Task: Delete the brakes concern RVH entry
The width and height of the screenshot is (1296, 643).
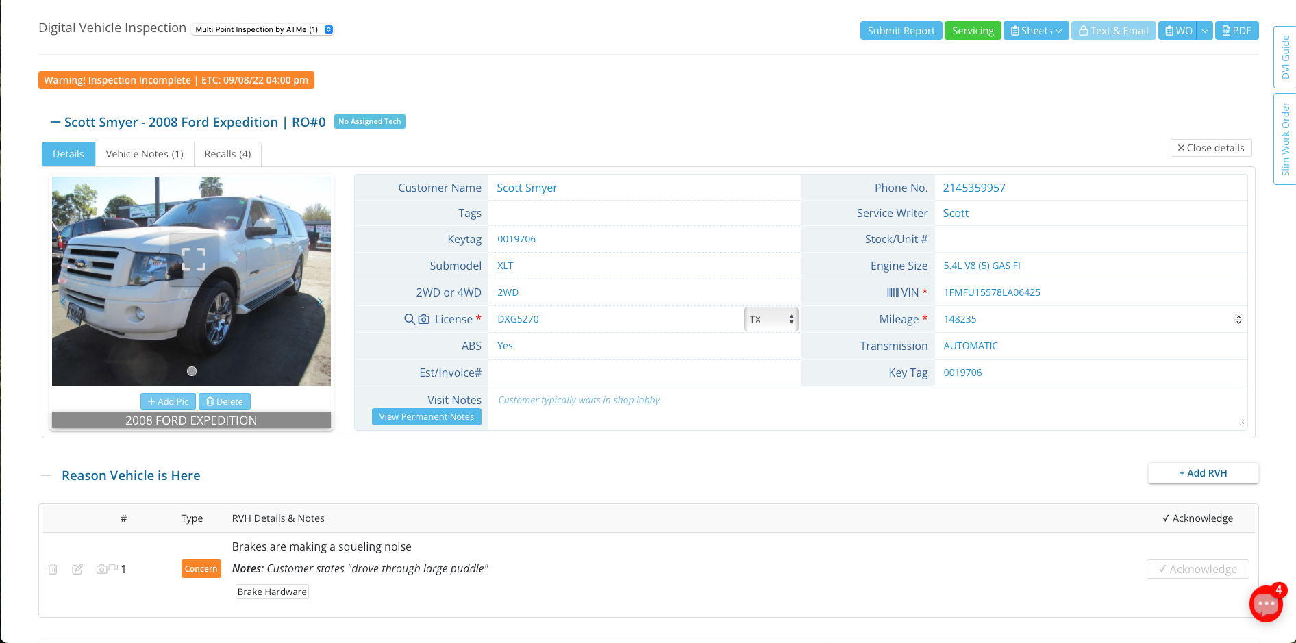Action: [x=53, y=569]
